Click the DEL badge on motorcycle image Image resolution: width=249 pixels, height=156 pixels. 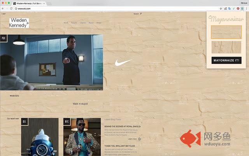25,122
